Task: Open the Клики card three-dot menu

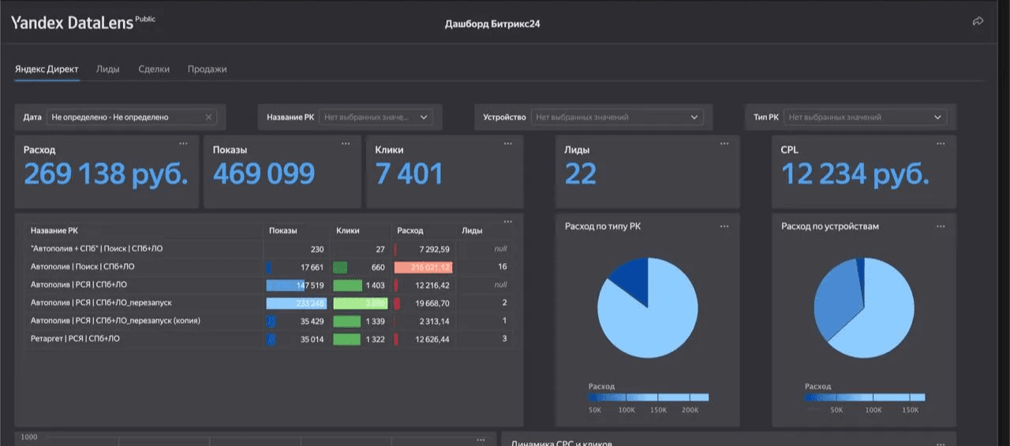Action: pos(507,143)
